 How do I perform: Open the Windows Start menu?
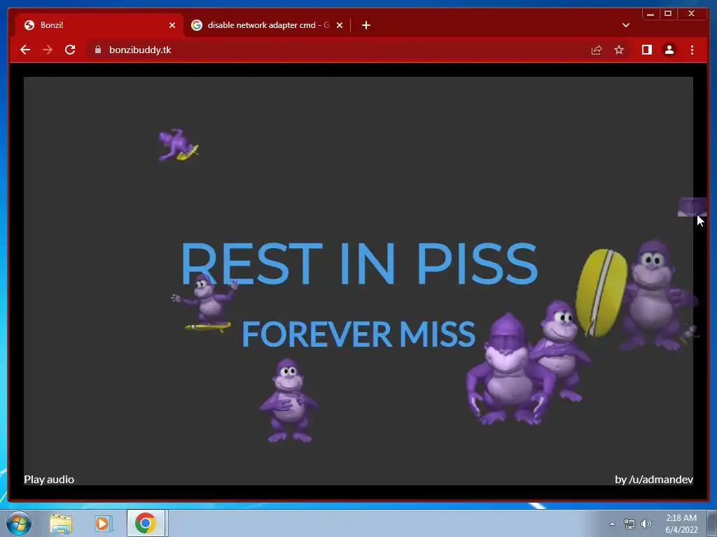point(19,523)
